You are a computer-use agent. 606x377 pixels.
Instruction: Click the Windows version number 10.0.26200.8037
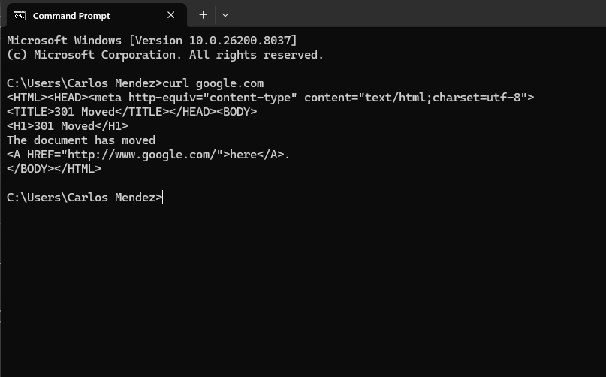(x=240, y=41)
